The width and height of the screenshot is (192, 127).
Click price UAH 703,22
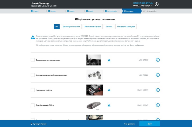coord(143,75)
